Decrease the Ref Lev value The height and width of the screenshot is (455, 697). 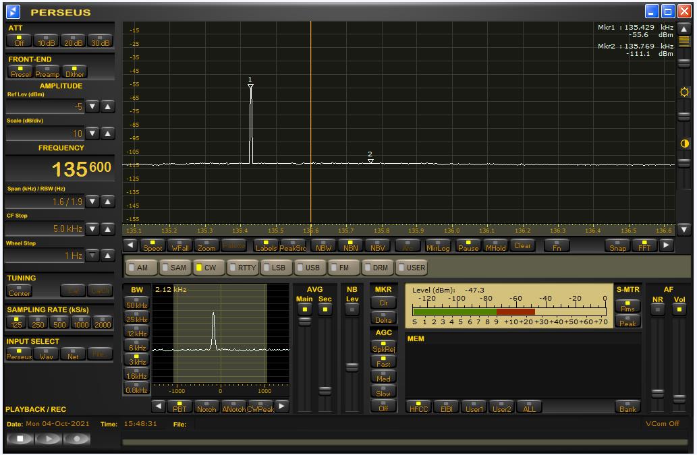tap(93, 107)
